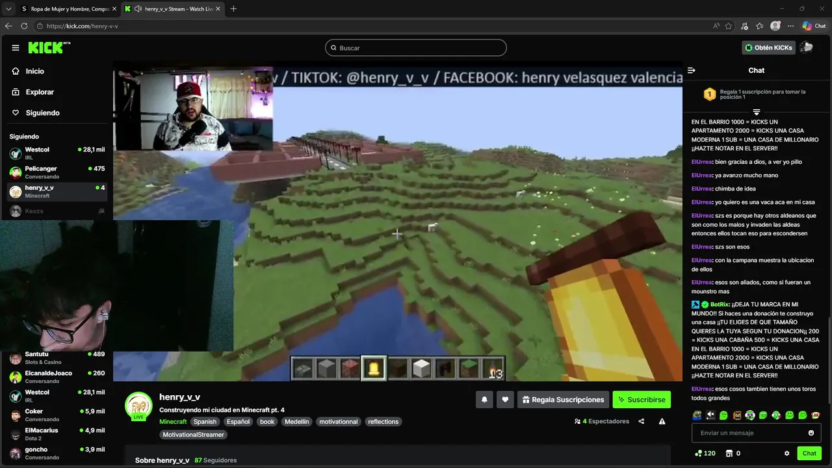The width and height of the screenshot is (832, 468).
Task: Click Regala Suscripciones button
Action: click(563, 400)
